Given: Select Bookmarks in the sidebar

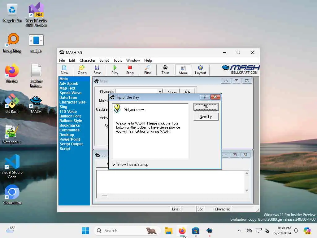Looking at the screenshot, I should [x=70, y=126].
